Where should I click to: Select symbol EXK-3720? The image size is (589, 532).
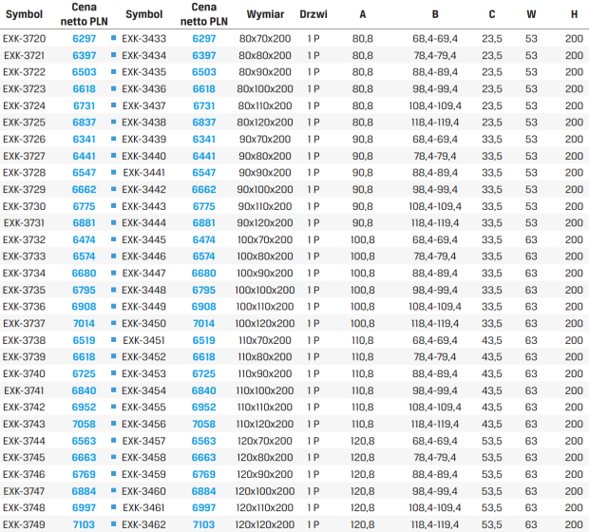(24, 39)
